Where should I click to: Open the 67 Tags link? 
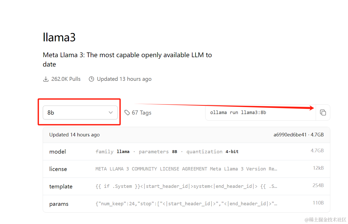click(x=141, y=113)
